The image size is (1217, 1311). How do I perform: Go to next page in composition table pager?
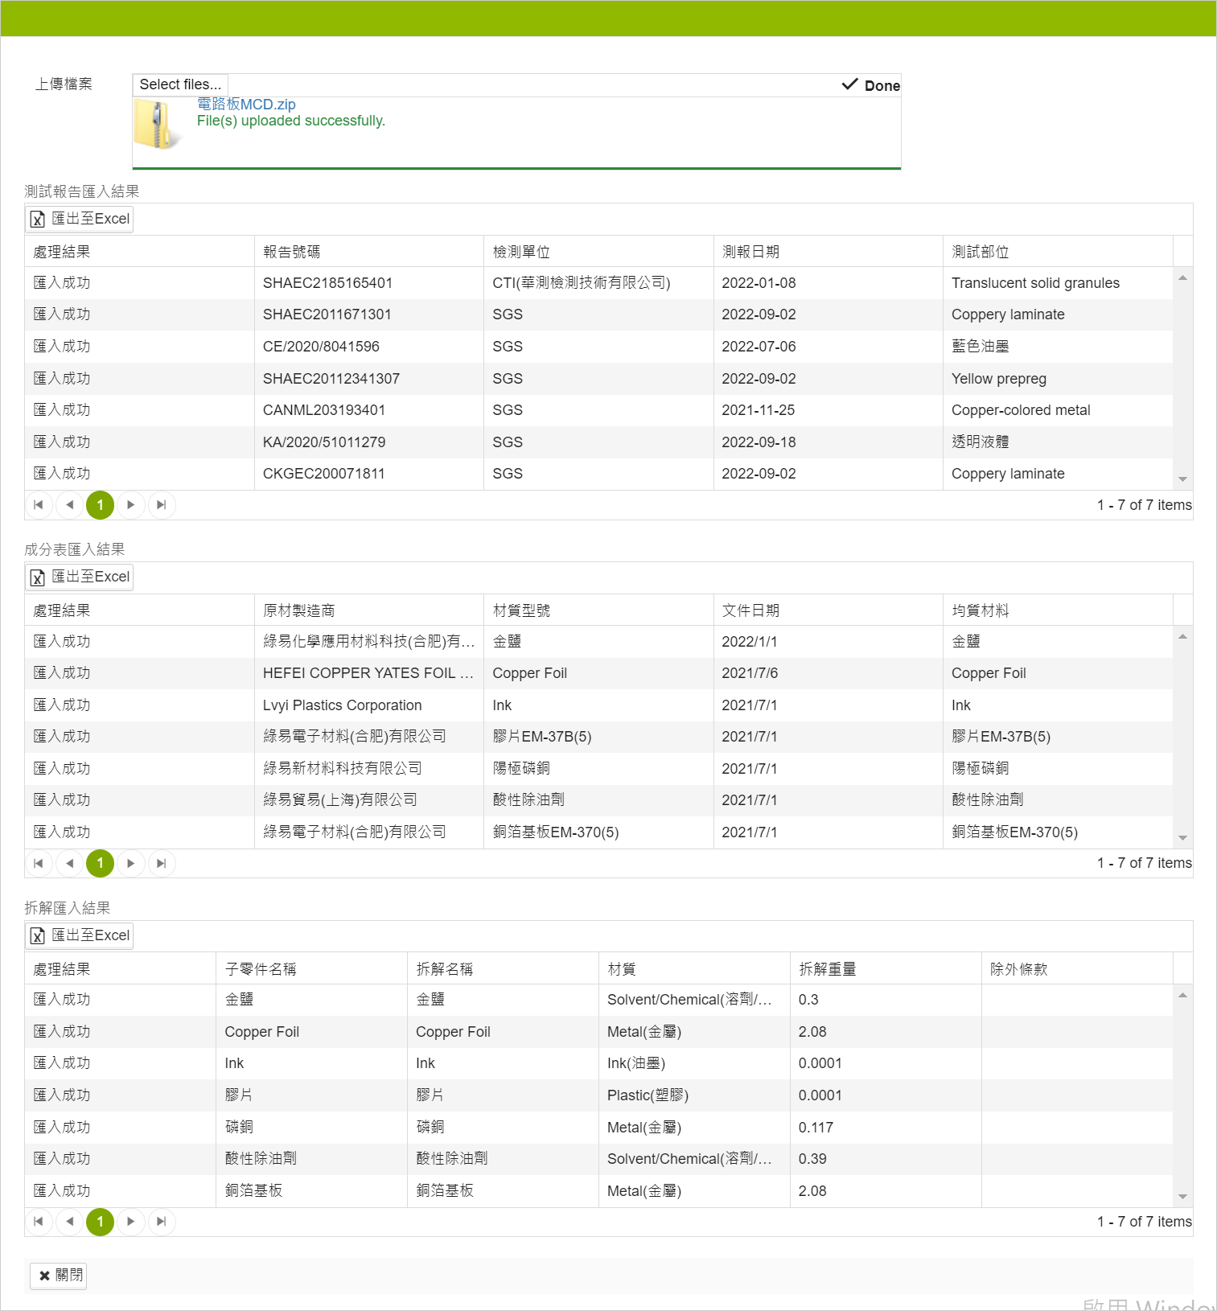(131, 863)
